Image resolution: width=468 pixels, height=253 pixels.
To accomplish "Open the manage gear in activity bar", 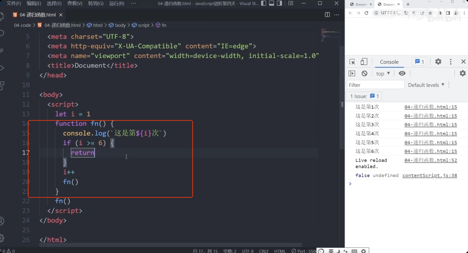I will pyautogui.click(x=1, y=238).
